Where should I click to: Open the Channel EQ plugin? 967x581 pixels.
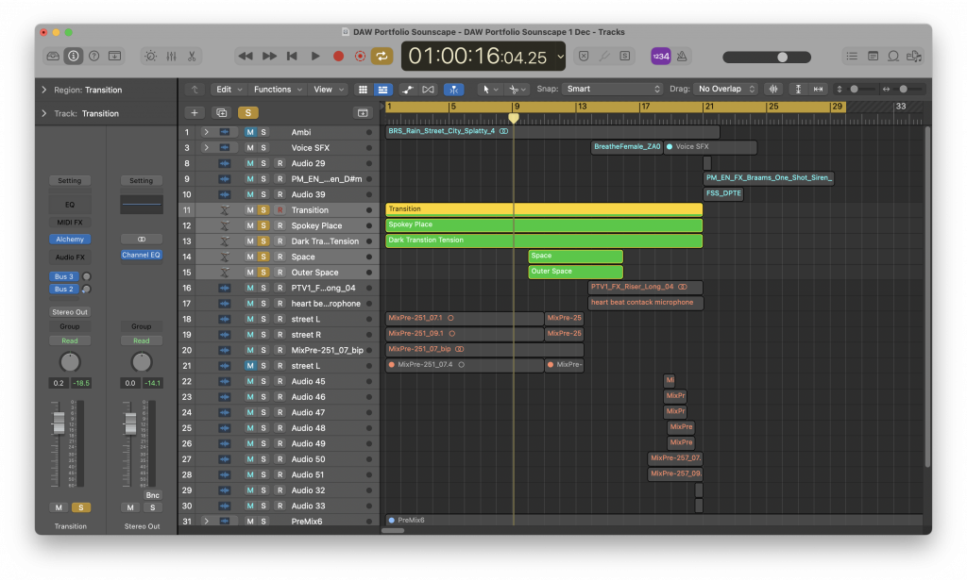point(142,255)
